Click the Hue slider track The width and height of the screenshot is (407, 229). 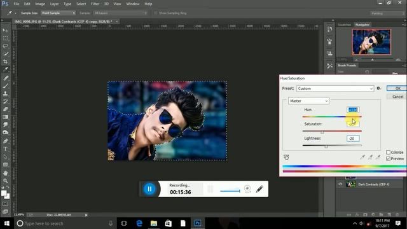click(x=332, y=117)
